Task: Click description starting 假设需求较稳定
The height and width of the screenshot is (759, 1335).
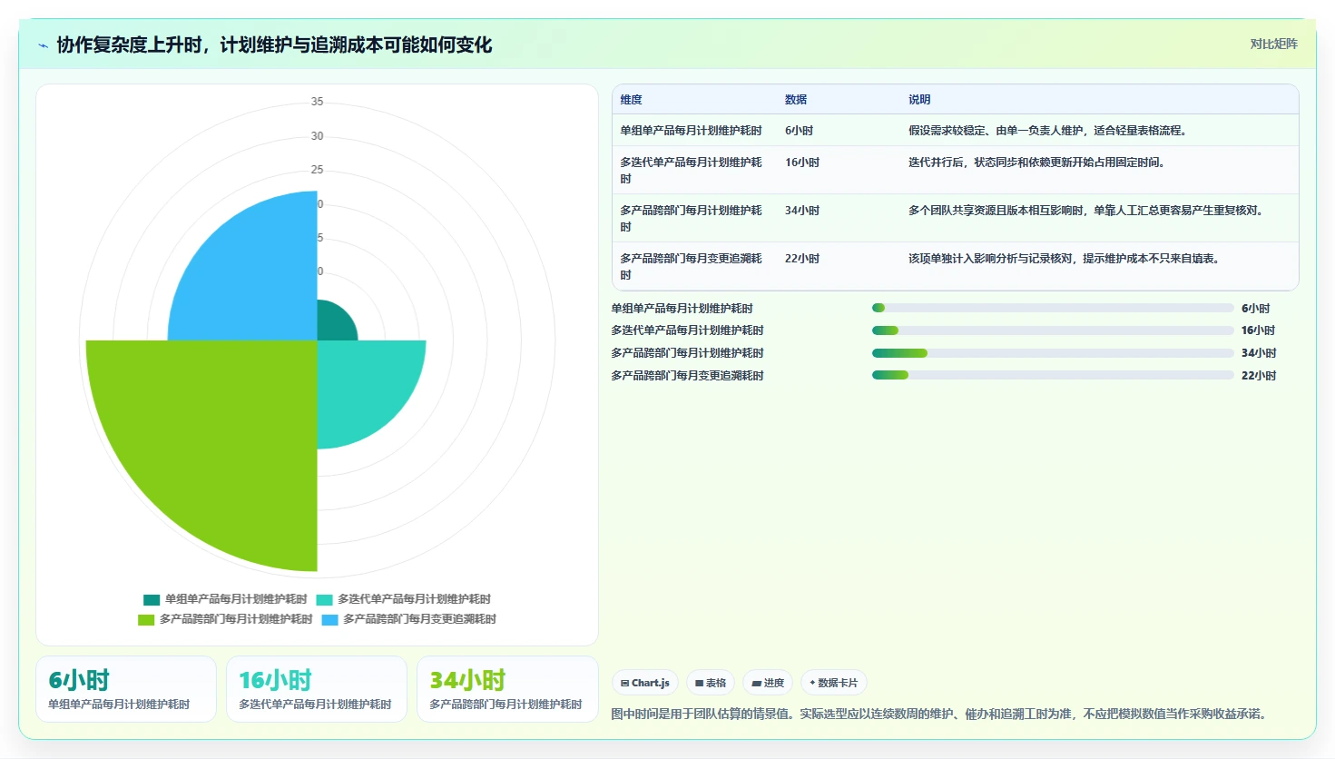Action: click(x=1049, y=131)
